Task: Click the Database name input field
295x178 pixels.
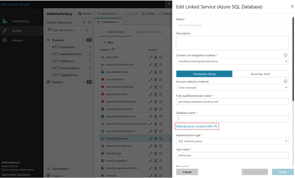Action: (x=232, y=119)
